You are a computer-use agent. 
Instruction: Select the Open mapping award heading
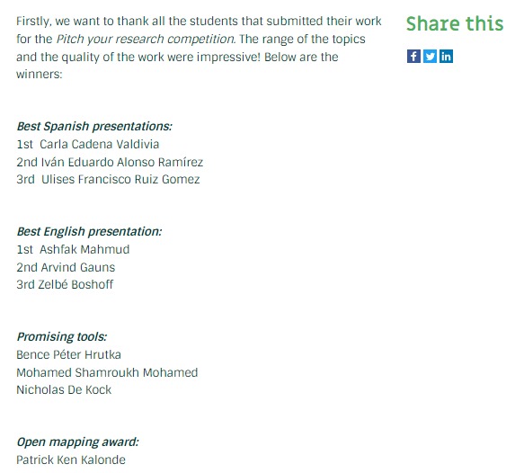point(78,442)
